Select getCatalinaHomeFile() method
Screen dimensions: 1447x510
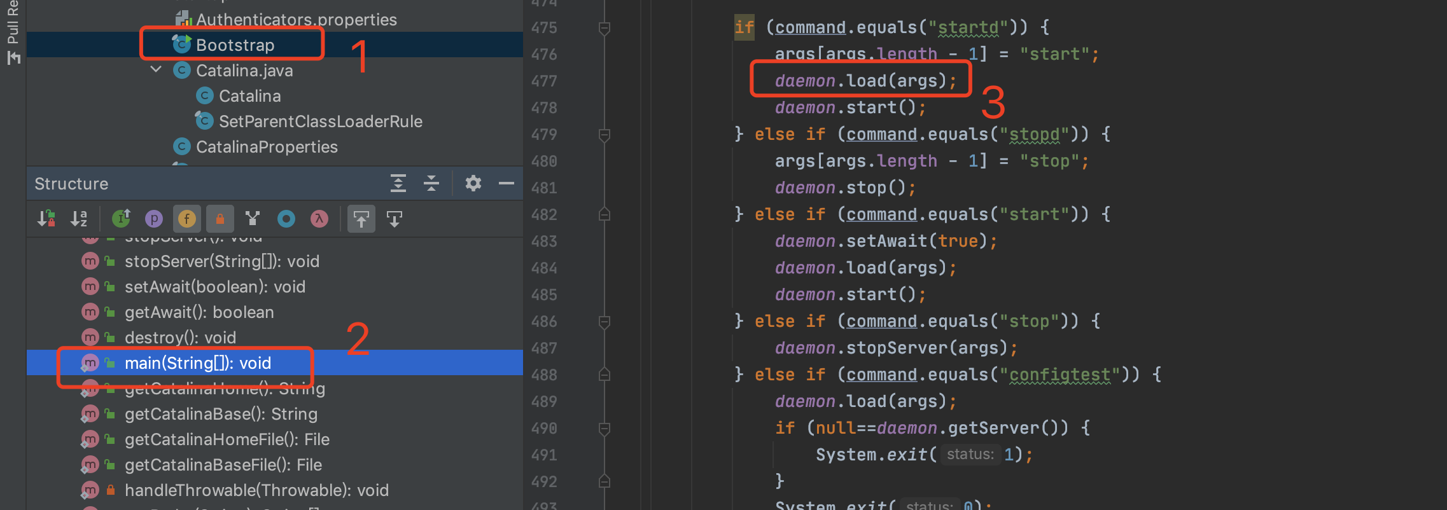227,439
